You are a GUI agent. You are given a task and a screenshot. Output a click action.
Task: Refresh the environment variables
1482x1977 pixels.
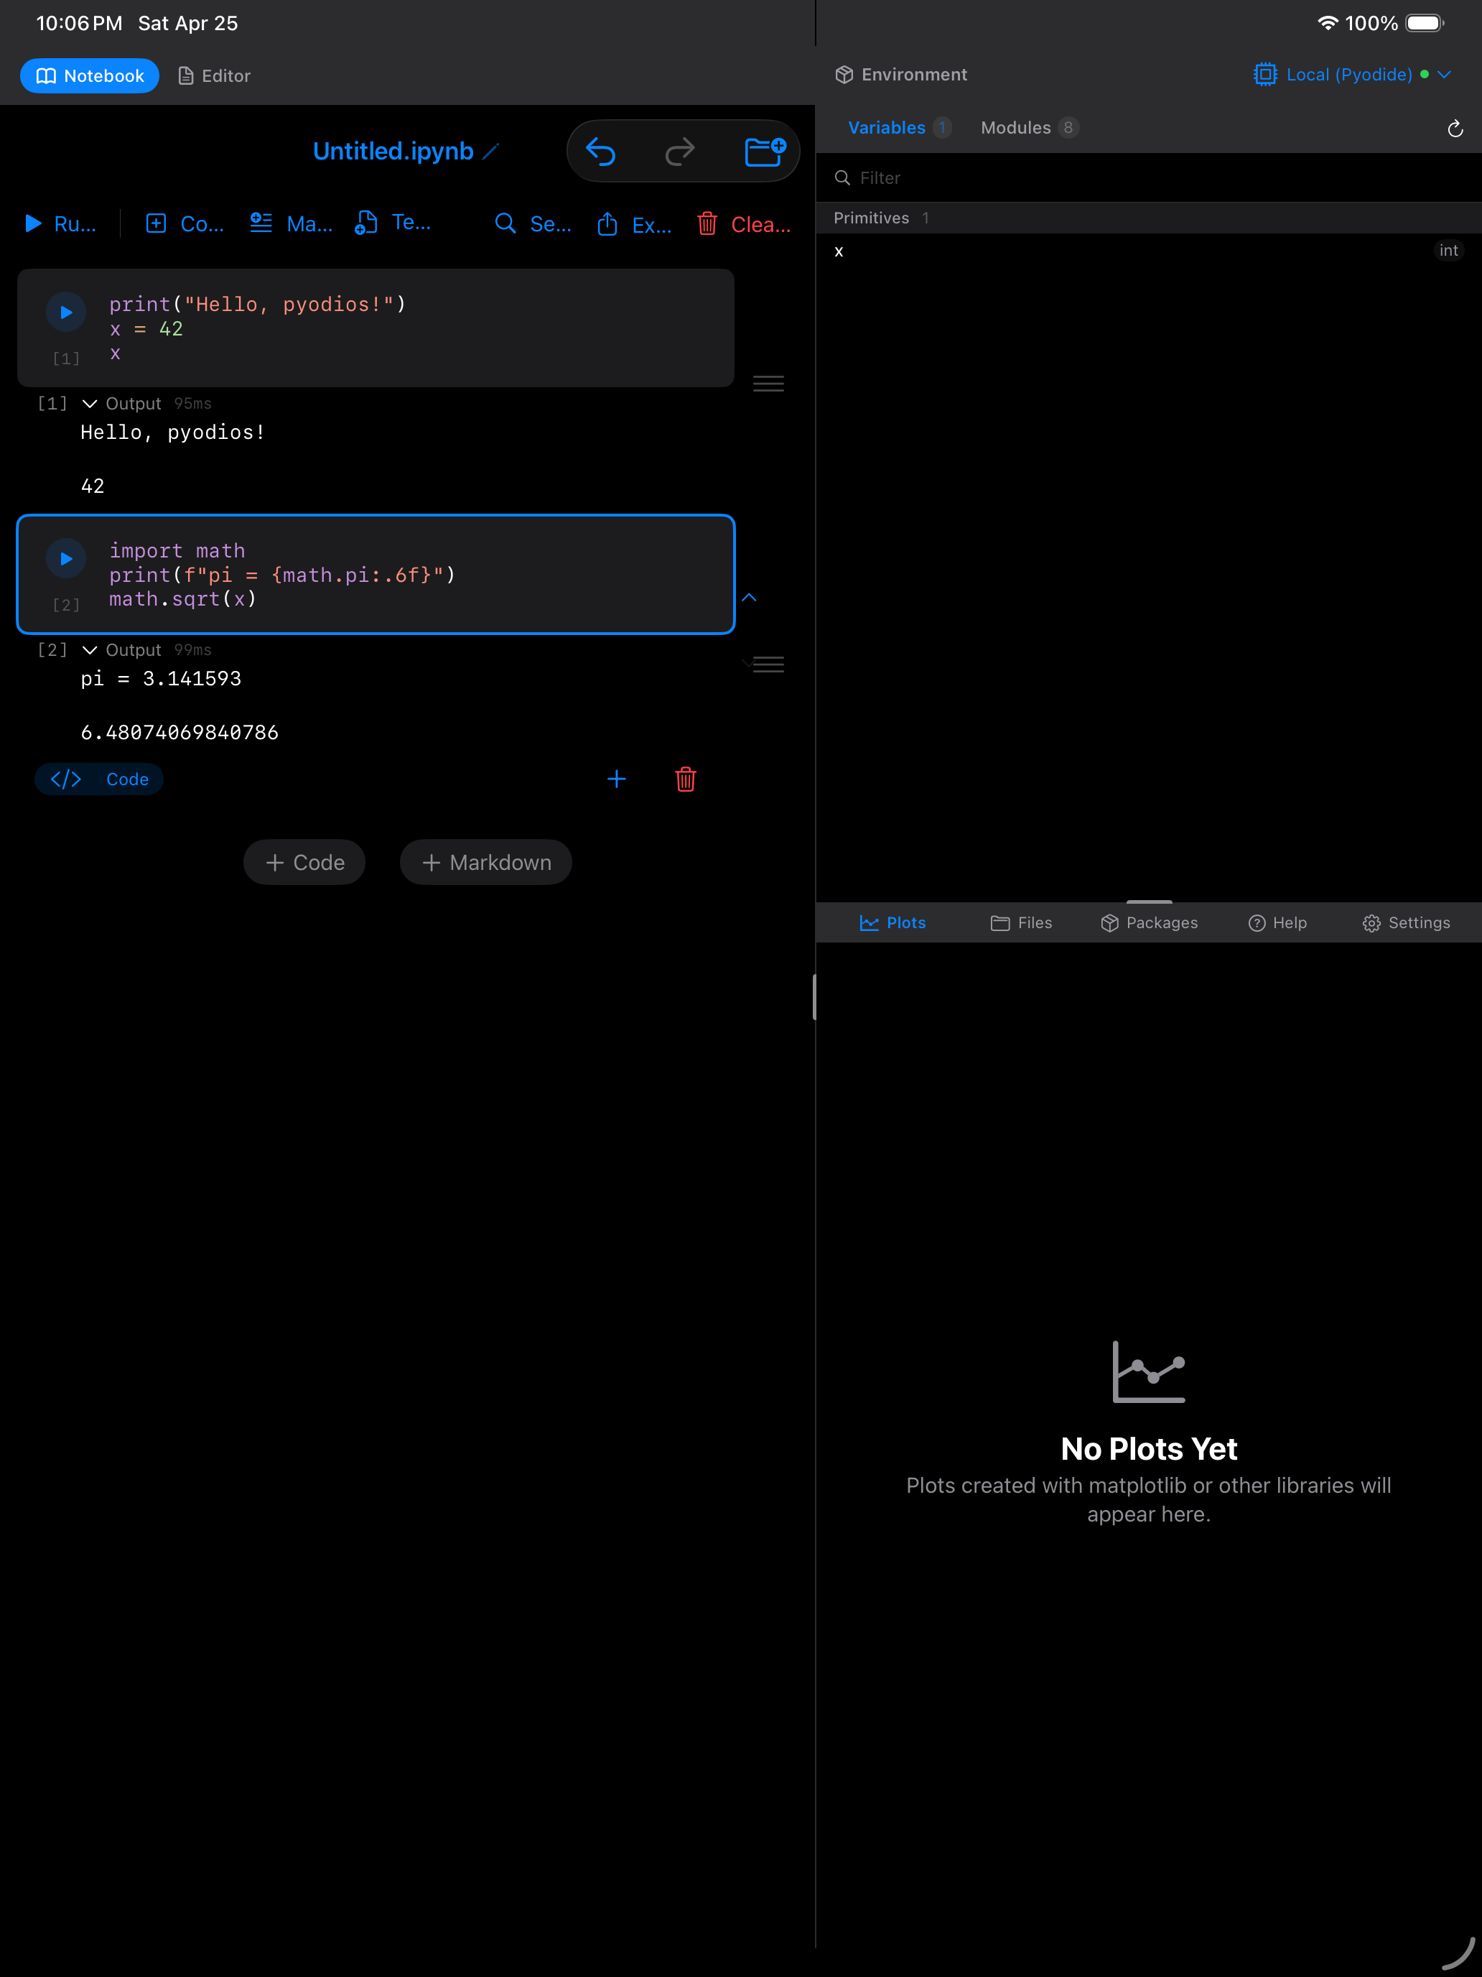1455,129
